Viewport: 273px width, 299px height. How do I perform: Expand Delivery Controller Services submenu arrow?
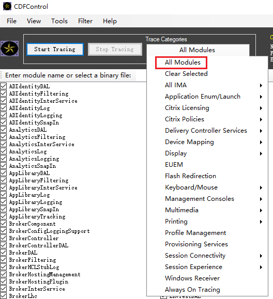pos(261,131)
